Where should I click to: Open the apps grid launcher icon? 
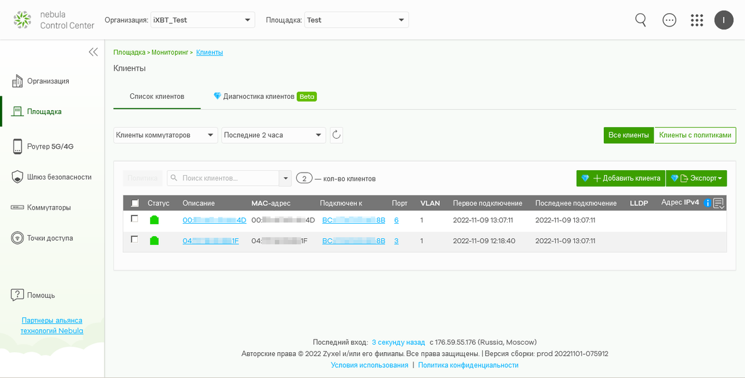(696, 20)
